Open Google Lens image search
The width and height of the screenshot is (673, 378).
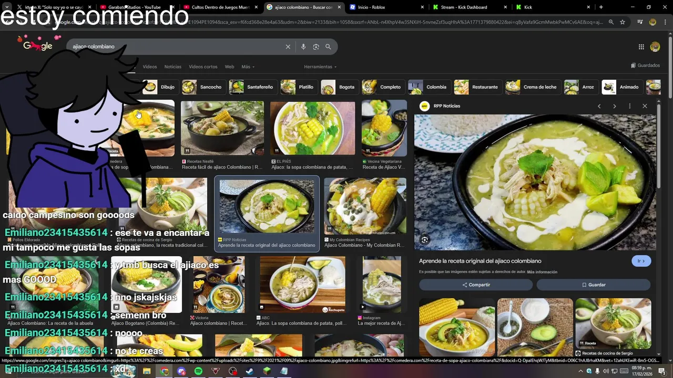coord(316,47)
